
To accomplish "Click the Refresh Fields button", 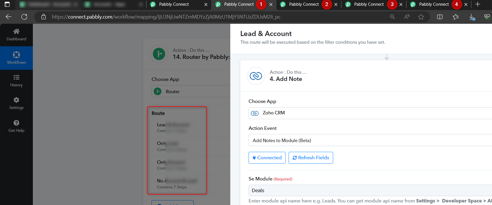I will point(311,158).
